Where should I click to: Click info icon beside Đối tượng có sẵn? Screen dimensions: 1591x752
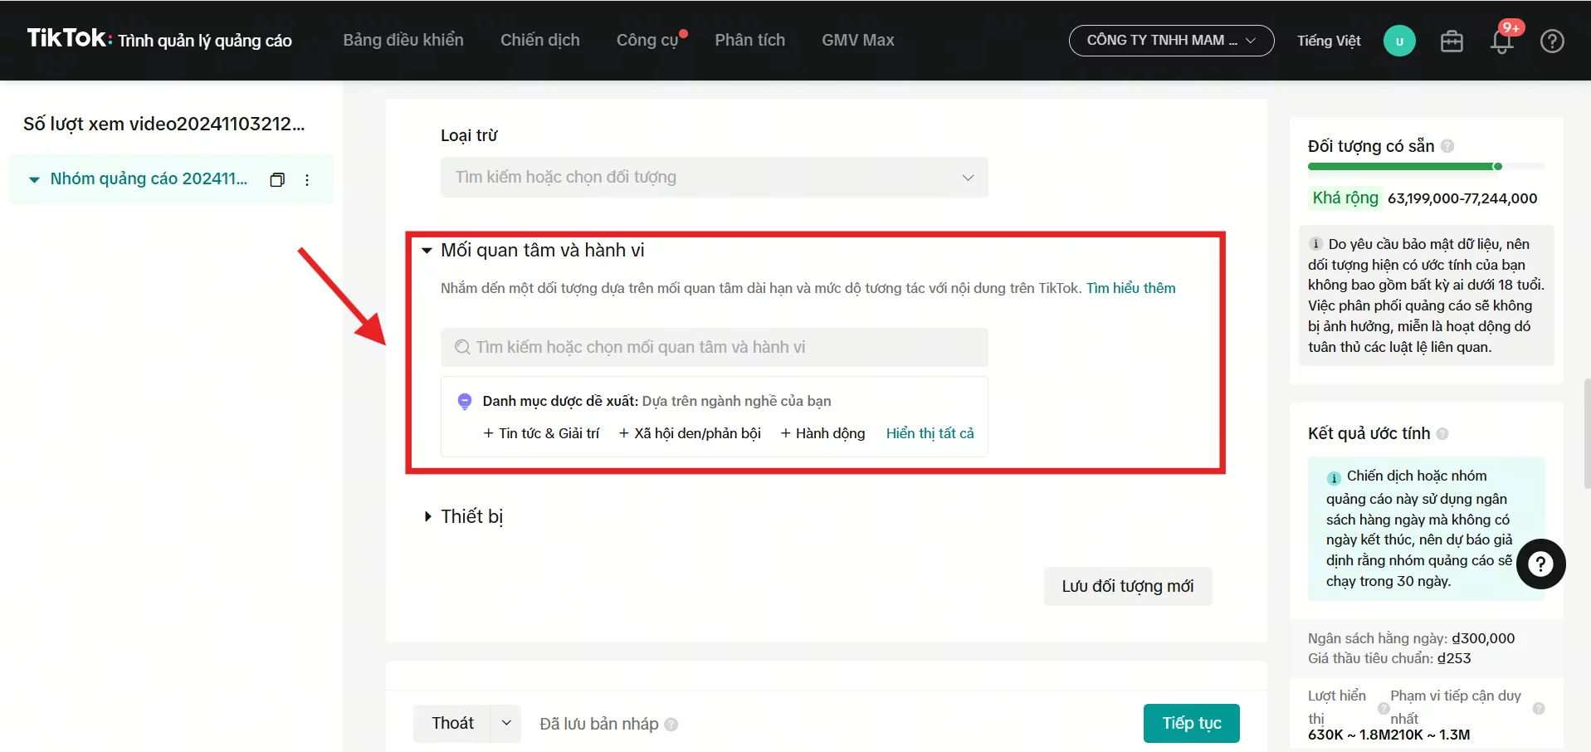[1447, 146]
